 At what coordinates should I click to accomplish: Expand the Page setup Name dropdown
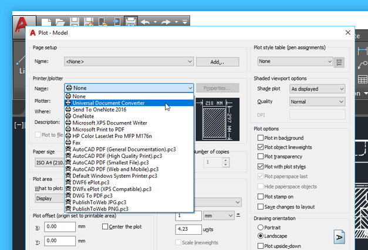(x=129, y=61)
